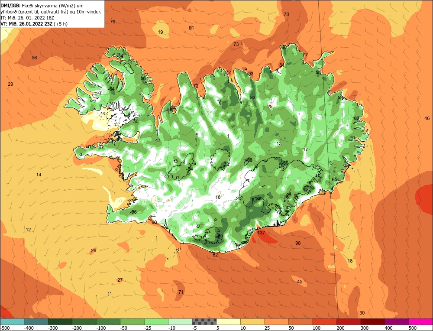Viewport: 433px width, 331px height.
Task: Pick the pale yellow legend swatch between 5 and 10
Action: pyautogui.click(x=228, y=321)
